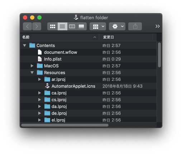Switch to gallery view
Screen dimensions: 182x154
point(81,26)
